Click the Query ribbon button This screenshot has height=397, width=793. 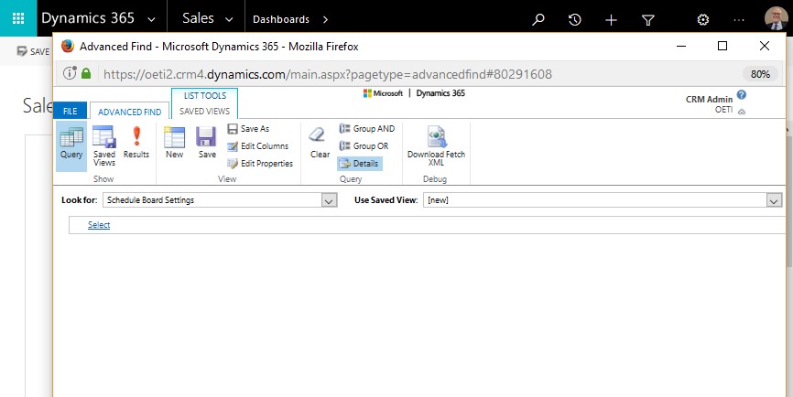pyautogui.click(x=71, y=146)
